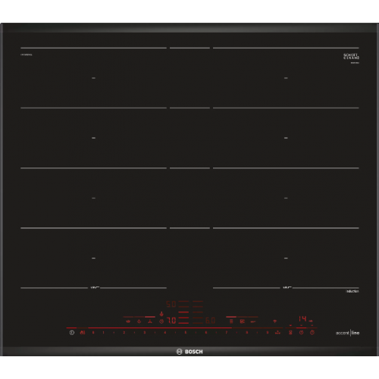Set power level 5 on slider
Screen dimensions: 379x379
tap(186, 333)
